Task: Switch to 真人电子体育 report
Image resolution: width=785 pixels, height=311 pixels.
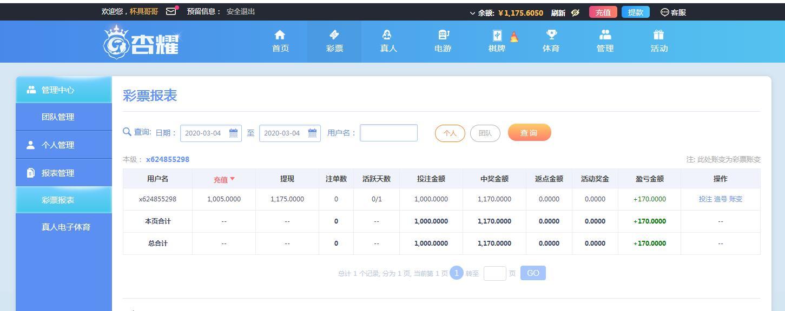Action: (65, 227)
